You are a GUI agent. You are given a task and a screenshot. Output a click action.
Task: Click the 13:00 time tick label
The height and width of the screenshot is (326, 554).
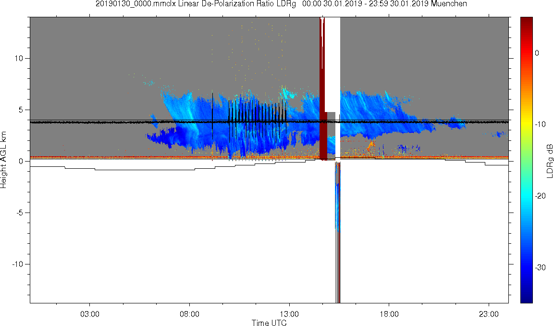pyautogui.click(x=289, y=314)
